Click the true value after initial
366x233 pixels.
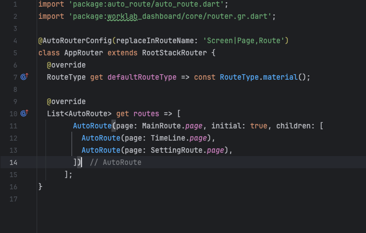258,126
